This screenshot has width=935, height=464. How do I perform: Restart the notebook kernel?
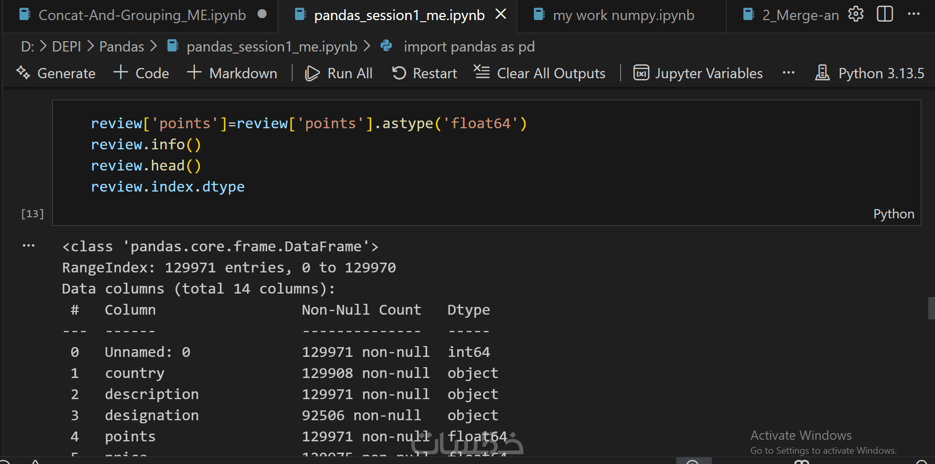(424, 73)
